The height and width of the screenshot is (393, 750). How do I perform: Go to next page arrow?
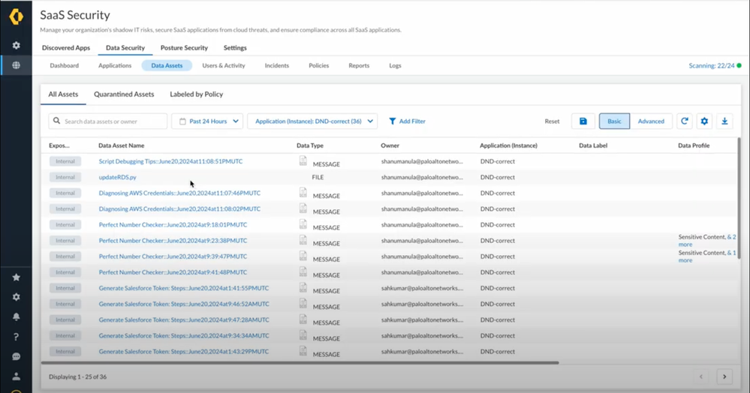click(724, 376)
